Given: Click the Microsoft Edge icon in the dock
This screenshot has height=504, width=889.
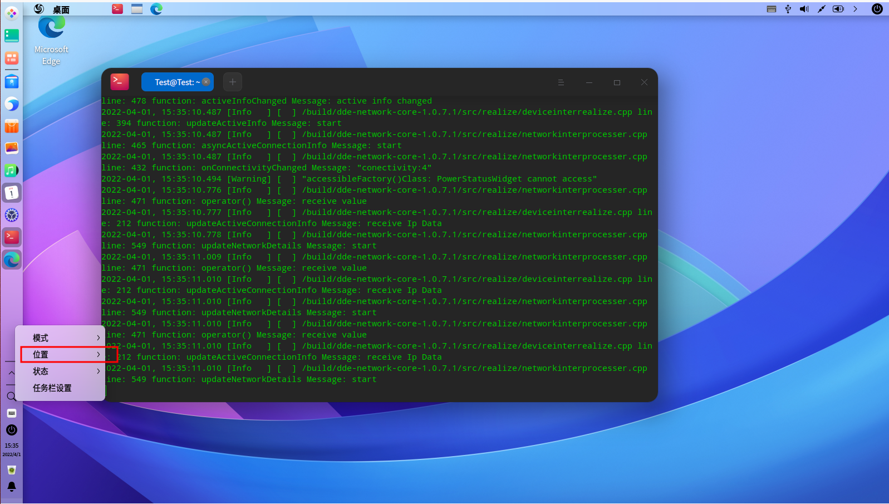Looking at the screenshot, I should point(12,260).
